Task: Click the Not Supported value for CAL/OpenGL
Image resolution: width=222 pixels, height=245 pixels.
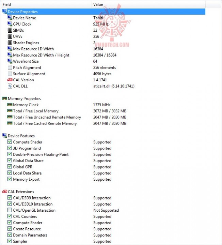Action: coord(106,210)
